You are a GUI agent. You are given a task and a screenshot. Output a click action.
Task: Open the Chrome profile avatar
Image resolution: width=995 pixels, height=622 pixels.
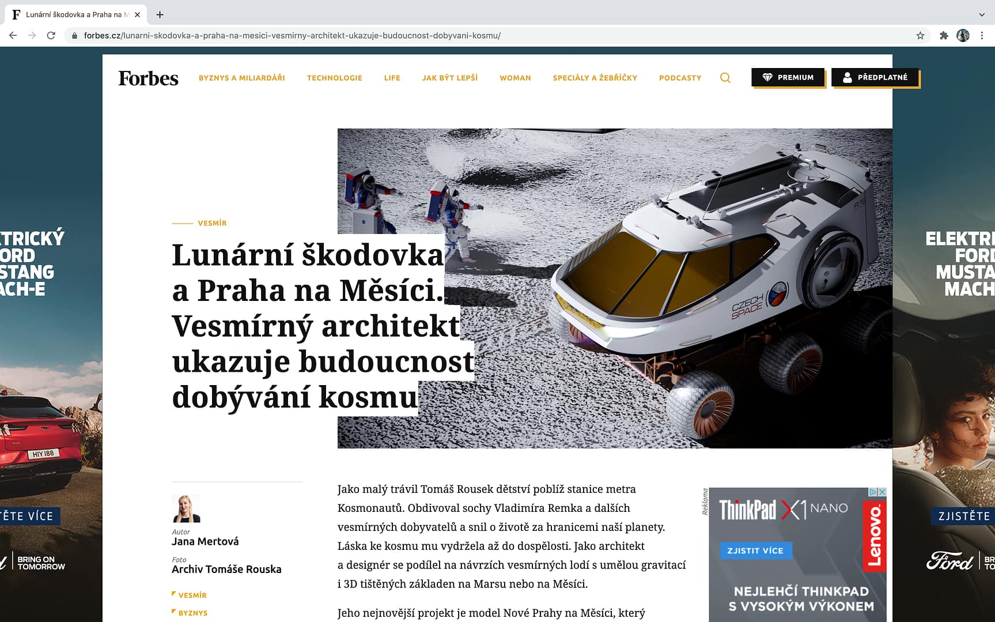[x=963, y=36]
